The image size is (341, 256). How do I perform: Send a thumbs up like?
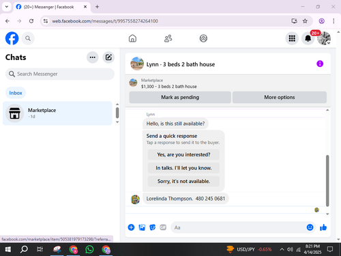(323, 227)
